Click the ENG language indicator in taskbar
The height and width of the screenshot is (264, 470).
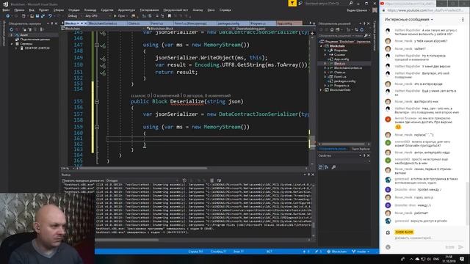click(x=436, y=259)
